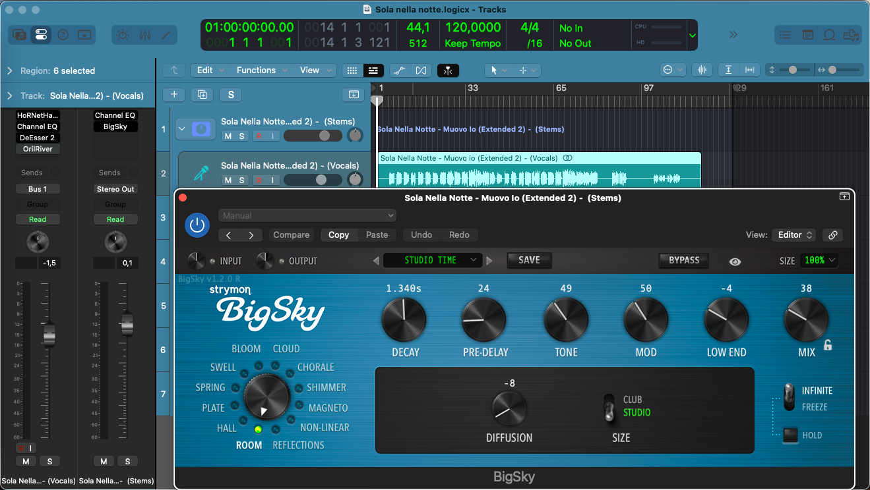This screenshot has width=870, height=490.
Task: Click the Waveform Zoom button
Action: pos(702,70)
